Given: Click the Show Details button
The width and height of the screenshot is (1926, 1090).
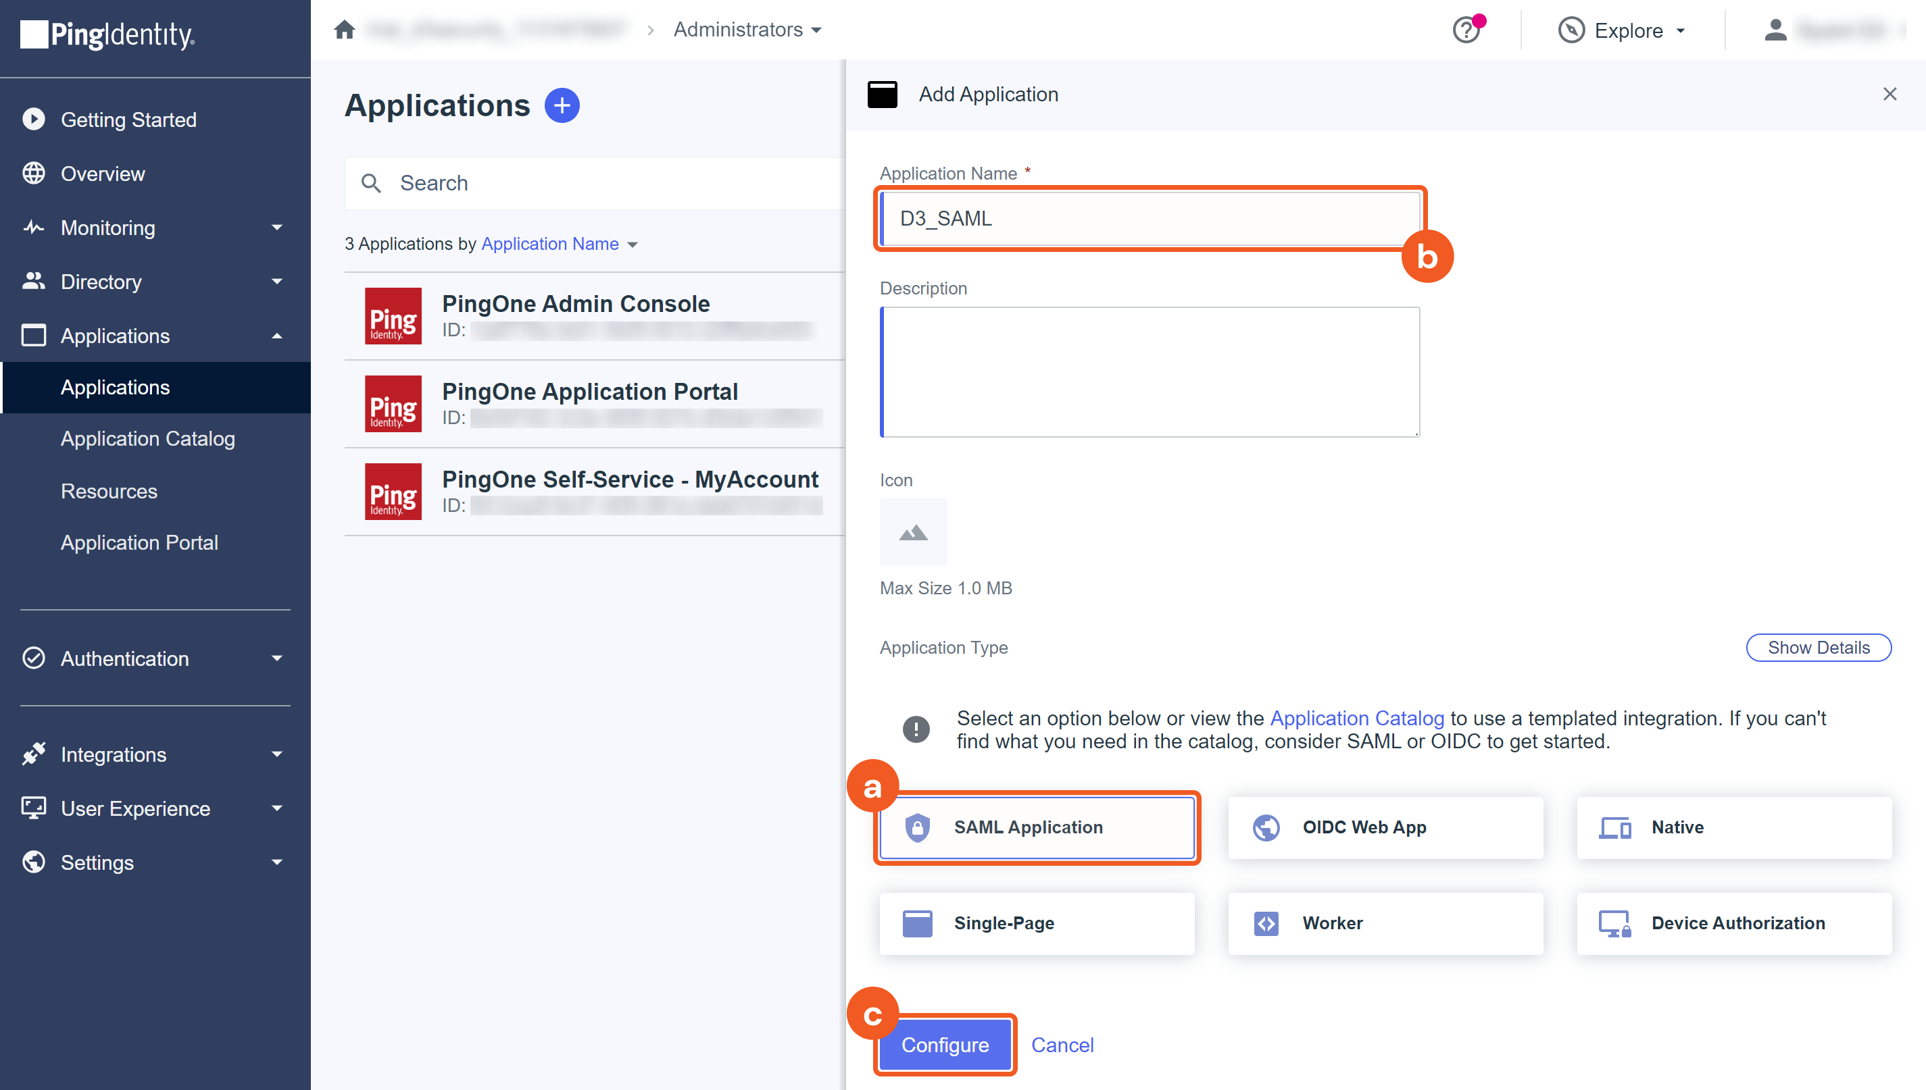Looking at the screenshot, I should point(1818,648).
